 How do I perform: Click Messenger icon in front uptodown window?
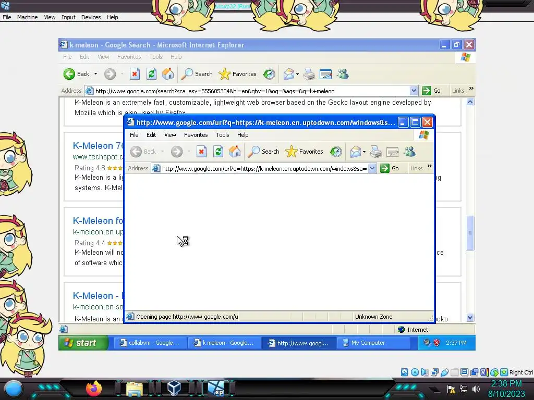(x=410, y=152)
